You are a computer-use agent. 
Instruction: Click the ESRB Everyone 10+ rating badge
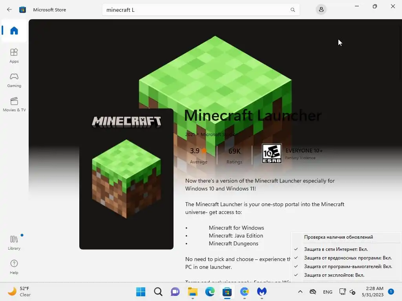(272, 154)
